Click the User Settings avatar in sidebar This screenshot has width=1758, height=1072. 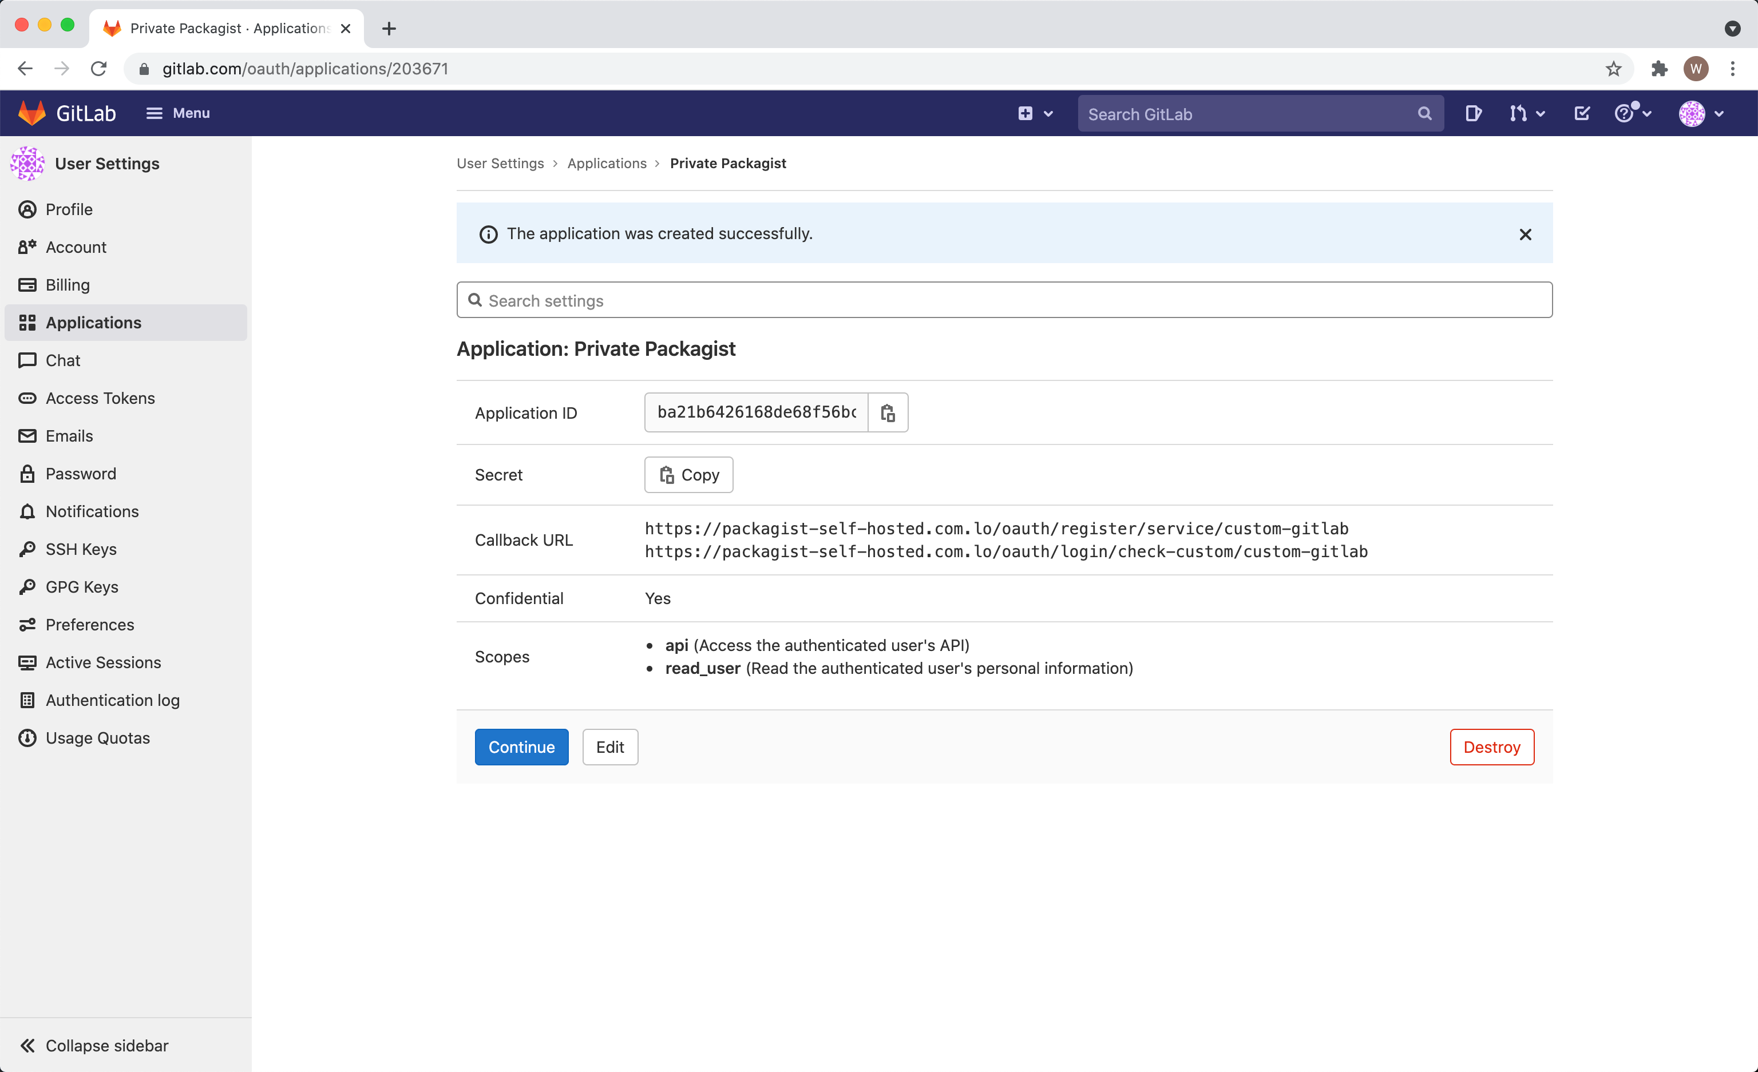pos(27,164)
